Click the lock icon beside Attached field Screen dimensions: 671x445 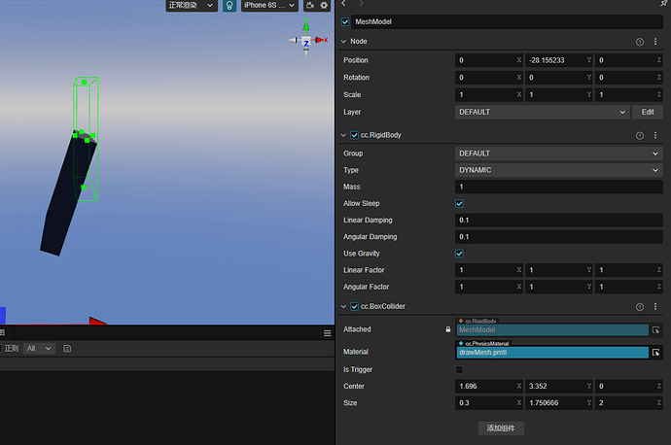click(448, 329)
